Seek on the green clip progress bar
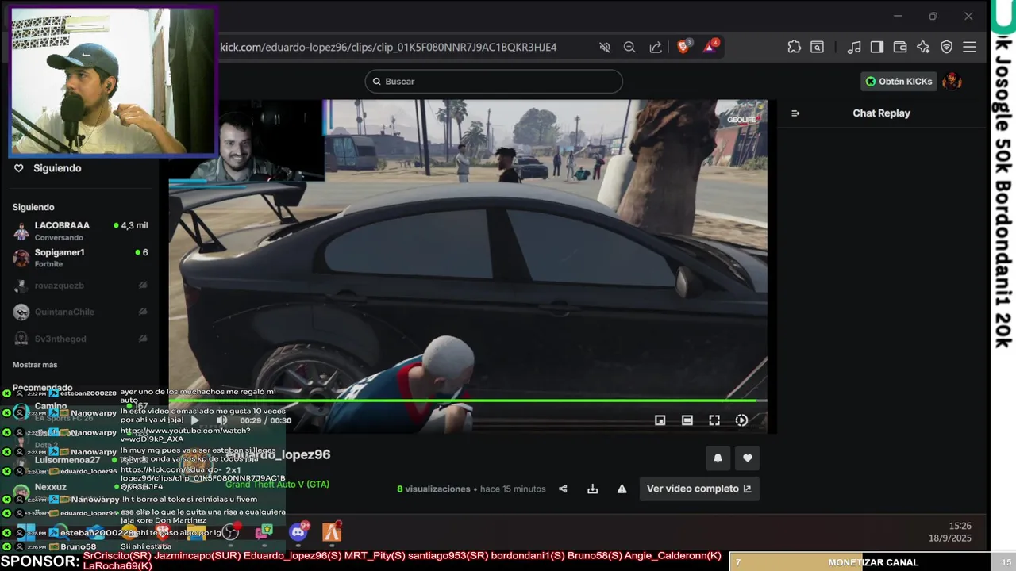The height and width of the screenshot is (571, 1016). (x=468, y=400)
